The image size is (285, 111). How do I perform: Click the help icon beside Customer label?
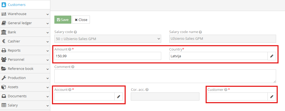tap(226, 89)
